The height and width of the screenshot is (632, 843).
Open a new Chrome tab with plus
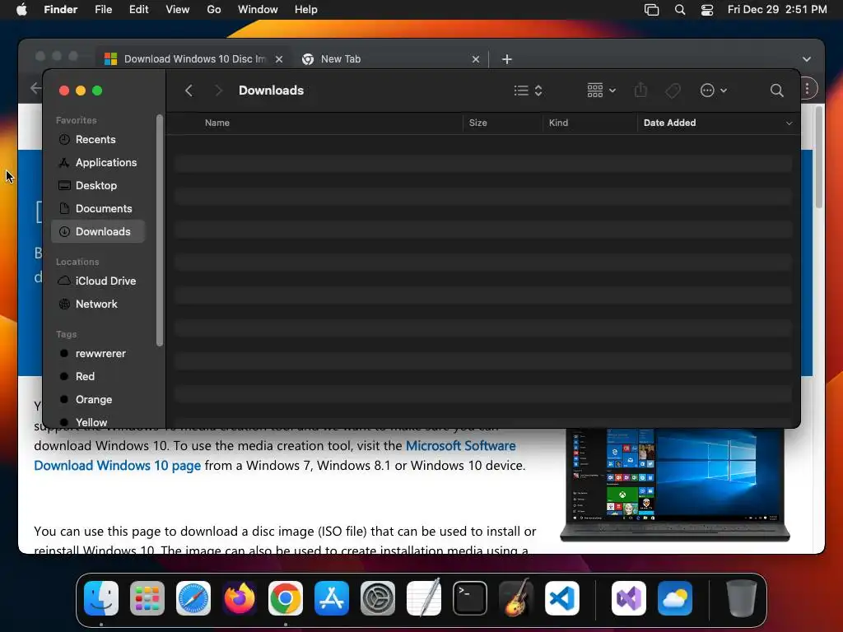click(x=506, y=59)
